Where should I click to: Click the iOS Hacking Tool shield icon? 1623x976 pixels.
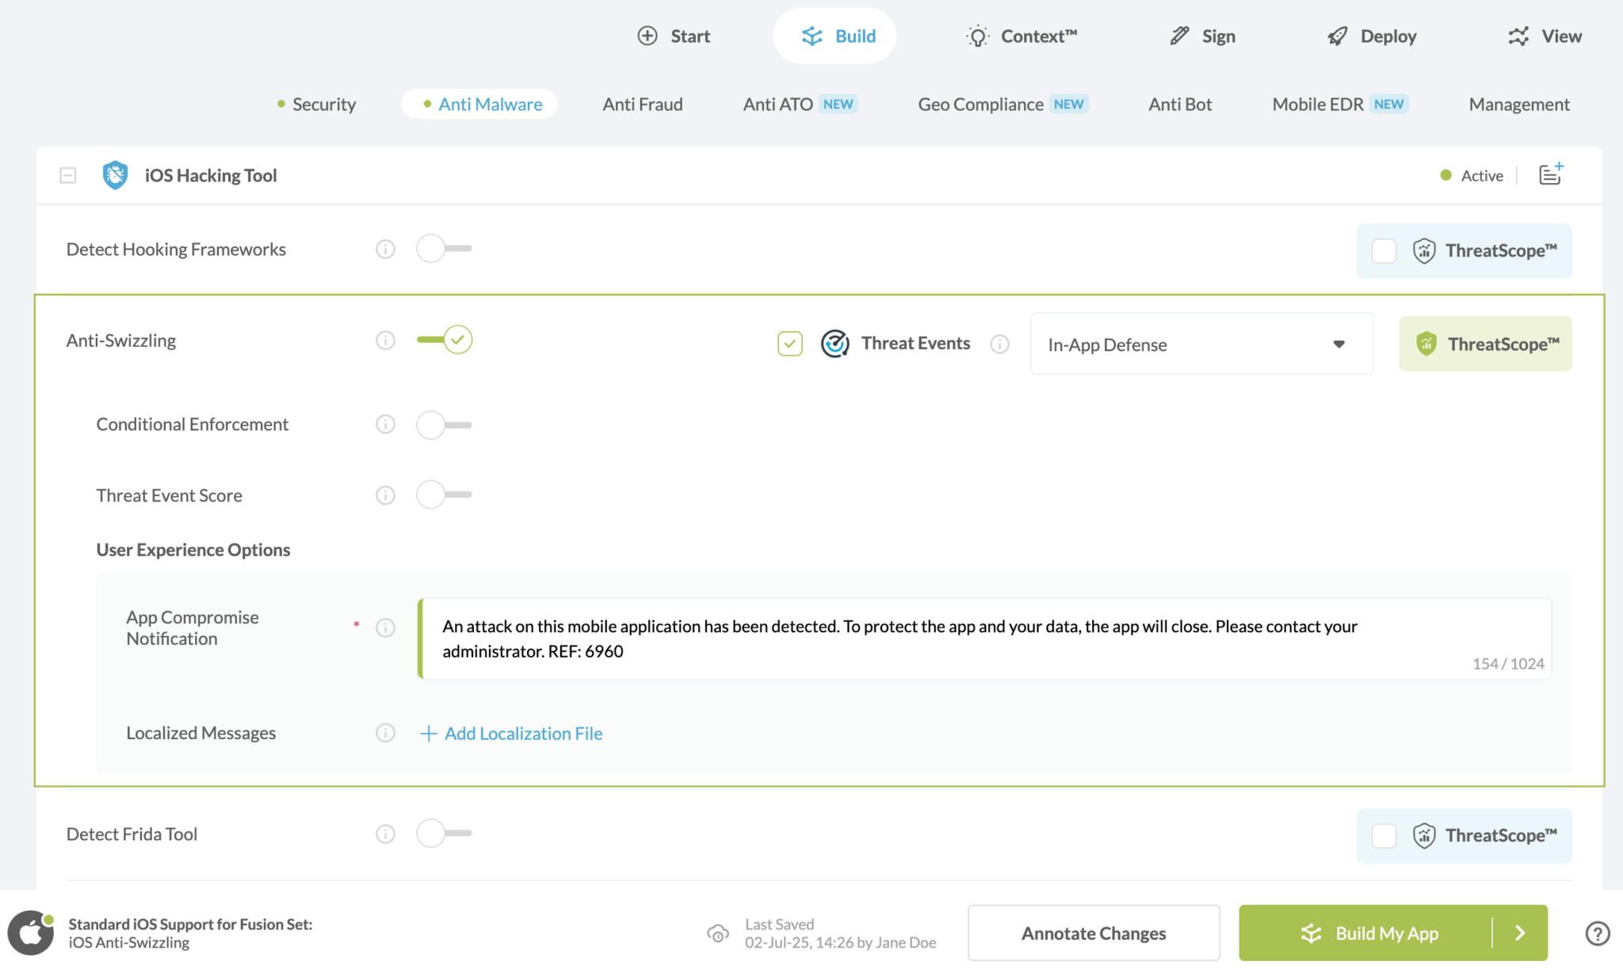pyautogui.click(x=115, y=175)
